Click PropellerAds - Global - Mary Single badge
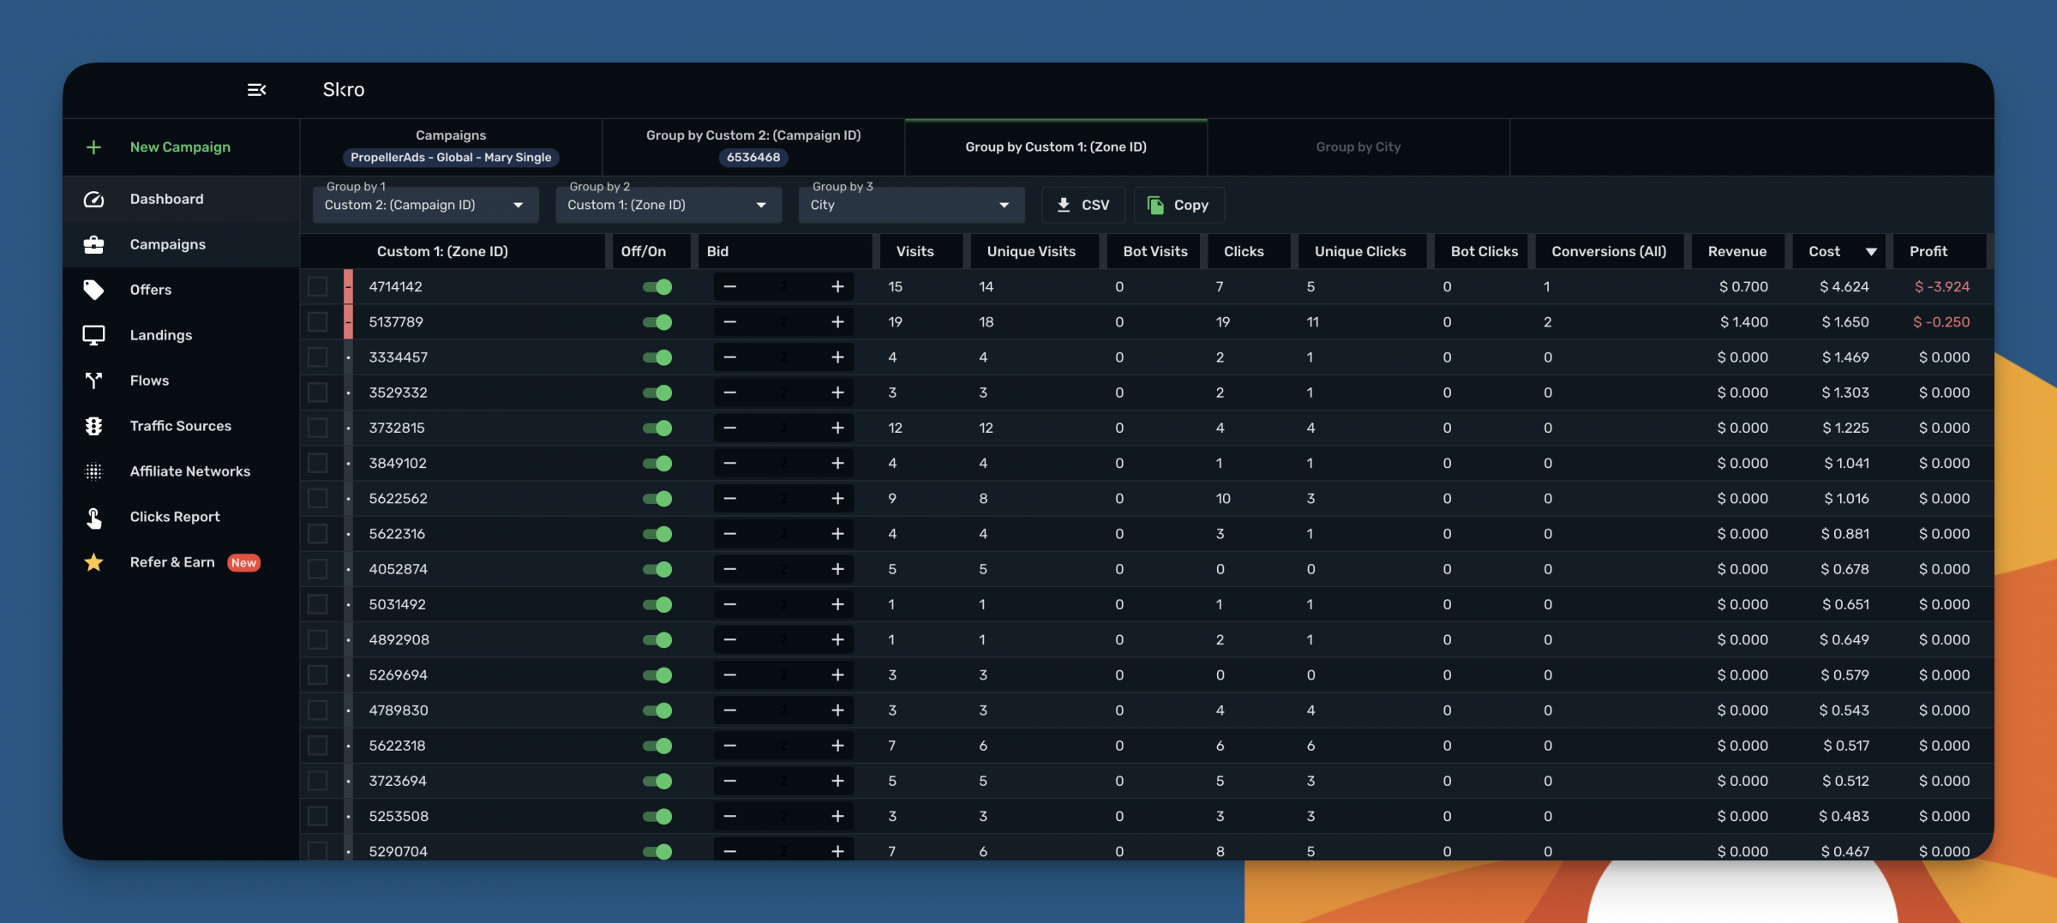Image resolution: width=2057 pixels, height=923 pixels. [451, 158]
